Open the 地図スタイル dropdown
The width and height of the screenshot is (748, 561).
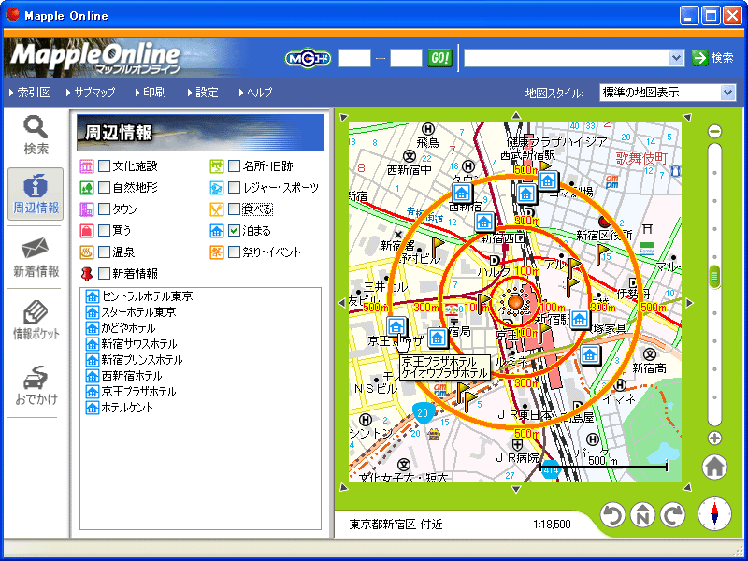click(x=668, y=92)
